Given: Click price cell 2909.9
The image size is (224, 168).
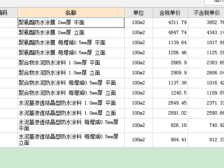Looking at the screenshot, I should (x=170, y=73).
